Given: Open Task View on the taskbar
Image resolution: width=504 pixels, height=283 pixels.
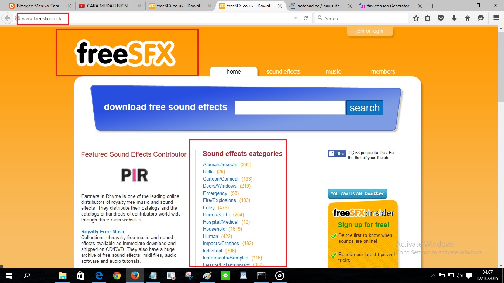Looking at the screenshot, I should (44, 276).
